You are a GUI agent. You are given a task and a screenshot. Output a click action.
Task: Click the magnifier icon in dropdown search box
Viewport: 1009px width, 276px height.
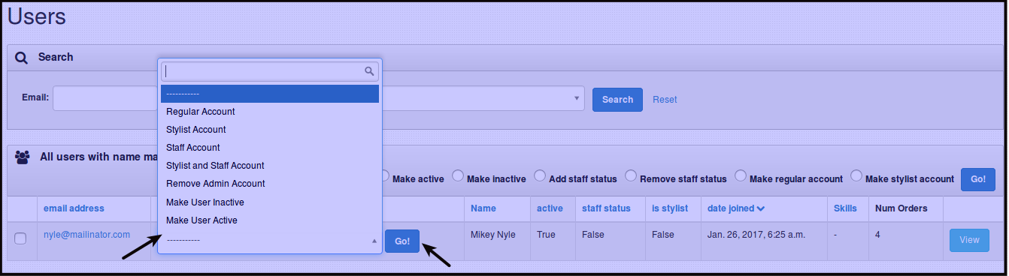[x=369, y=71]
